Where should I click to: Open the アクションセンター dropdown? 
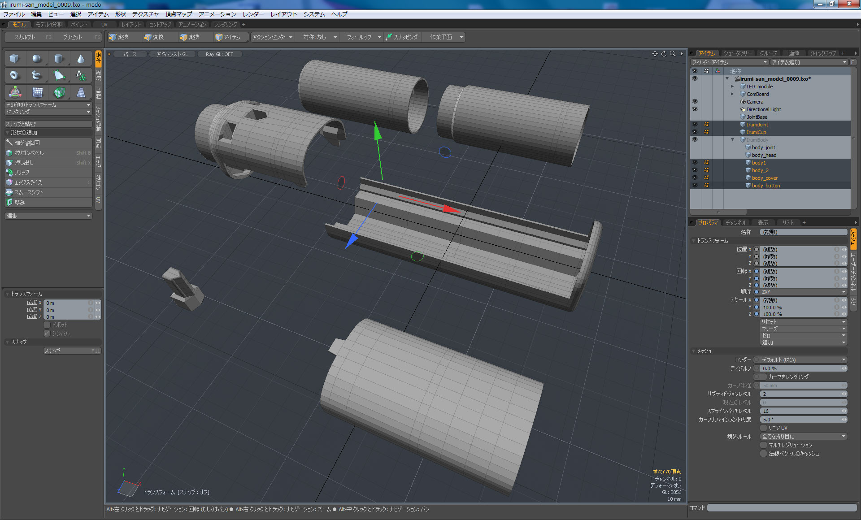coord(272,37)
